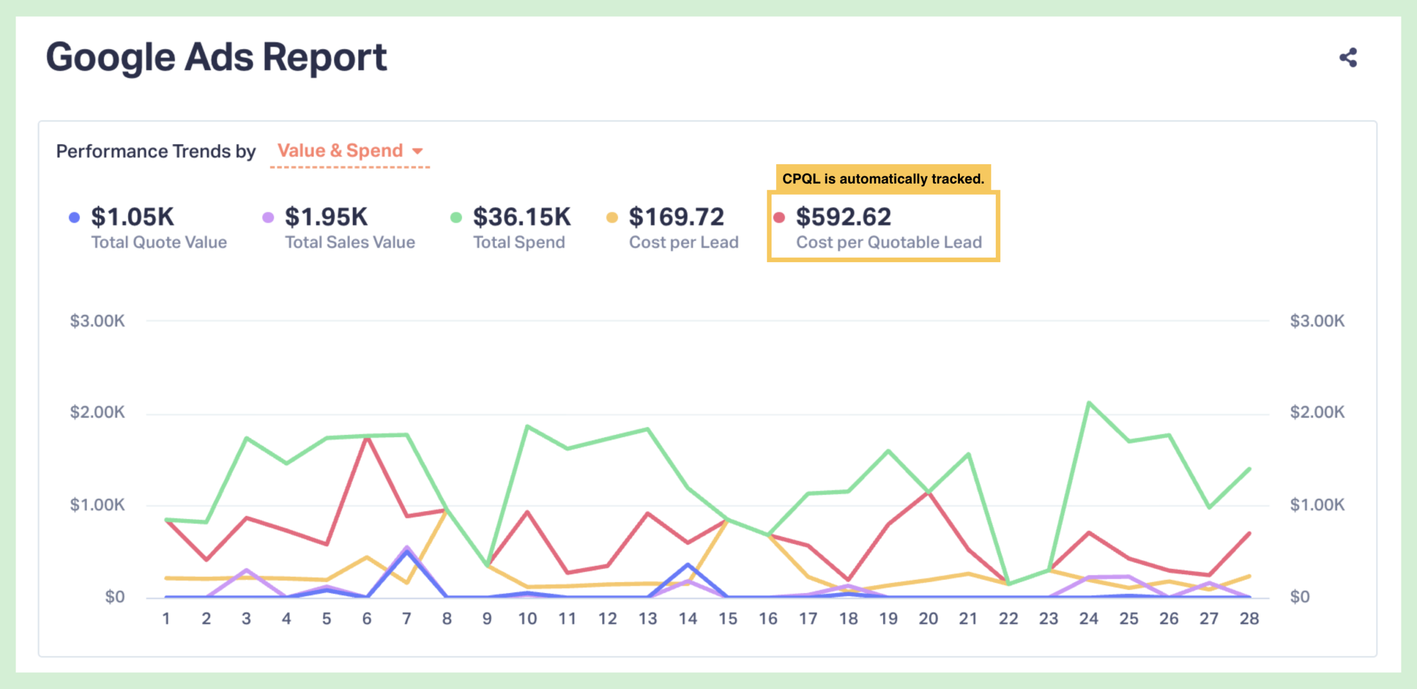Toggle the Total Sales Value series
Screen dimensions: 1417x689
(350, 242)
